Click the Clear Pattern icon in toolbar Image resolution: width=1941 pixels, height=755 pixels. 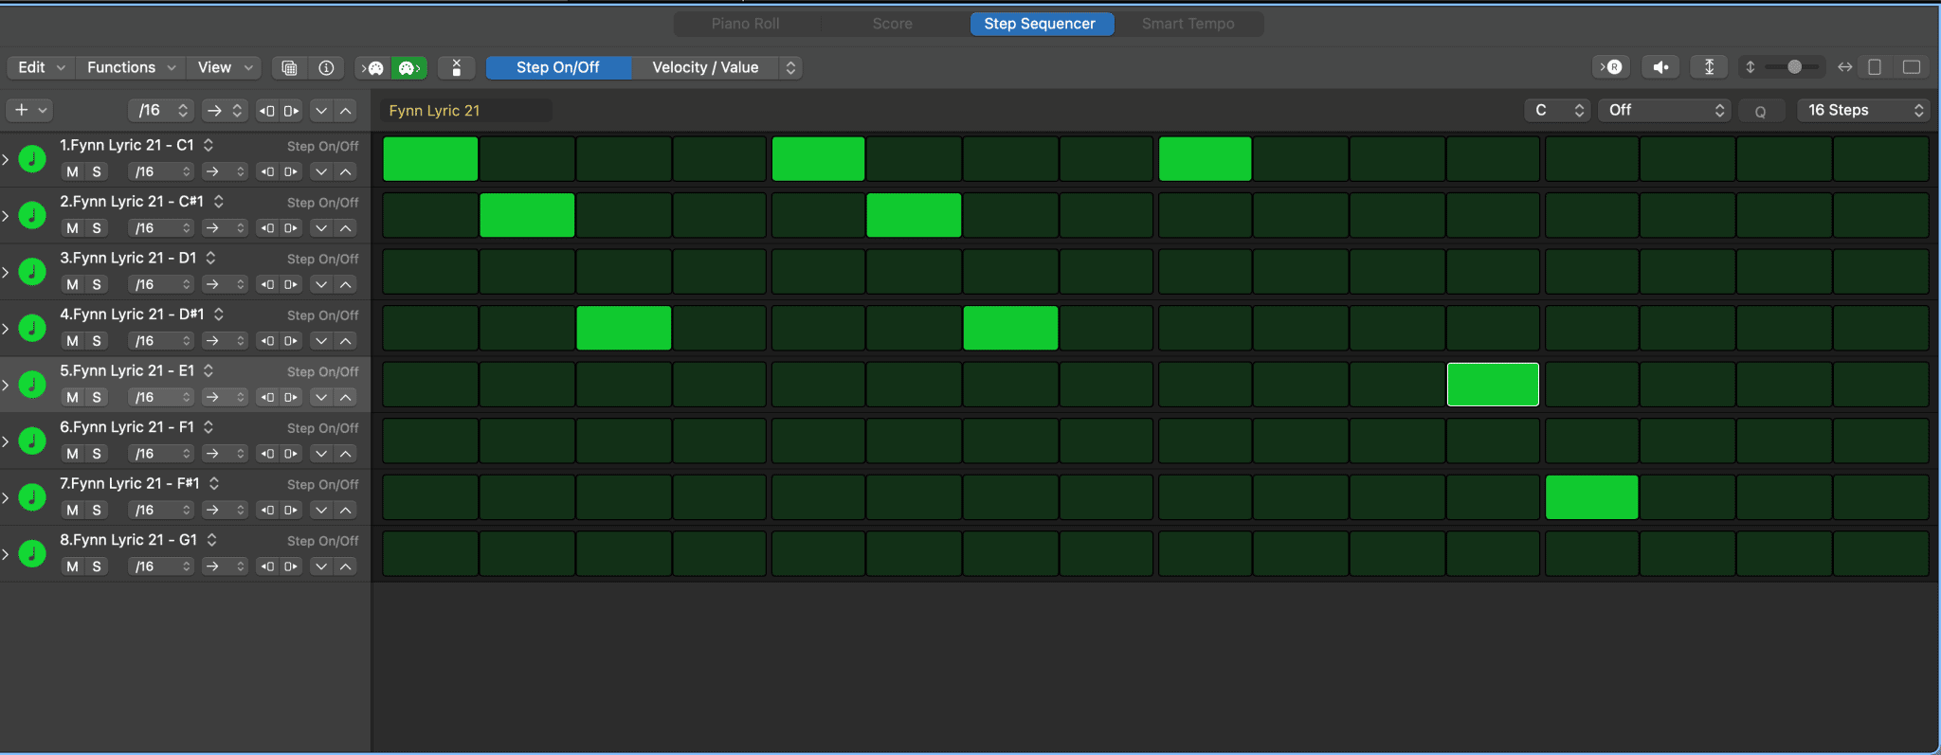point(456,67)
